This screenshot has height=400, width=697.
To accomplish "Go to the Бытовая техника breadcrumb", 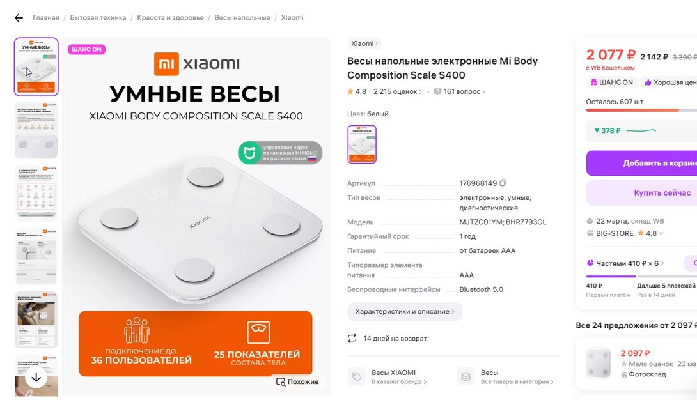I will click(x=98, y=18).
